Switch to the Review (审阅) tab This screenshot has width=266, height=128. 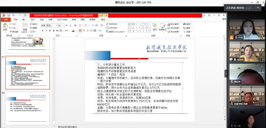point(74,19)
